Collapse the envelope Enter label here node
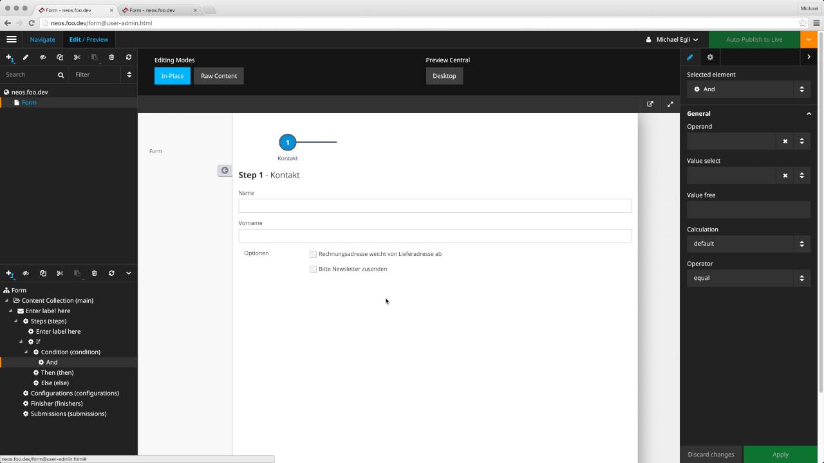The image size is (824, 463). (x=11, y=311)
